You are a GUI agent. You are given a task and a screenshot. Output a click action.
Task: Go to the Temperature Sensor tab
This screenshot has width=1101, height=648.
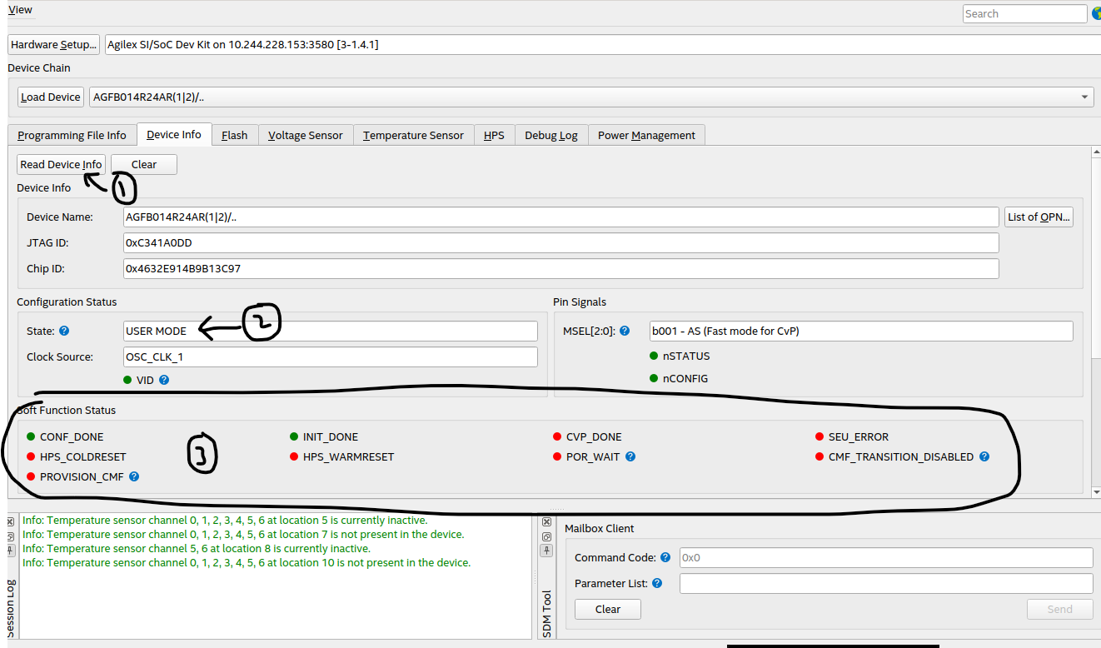[414, 135]
